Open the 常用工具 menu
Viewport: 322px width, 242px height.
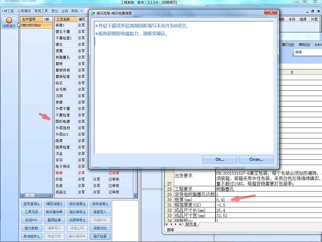coord(41,11)
